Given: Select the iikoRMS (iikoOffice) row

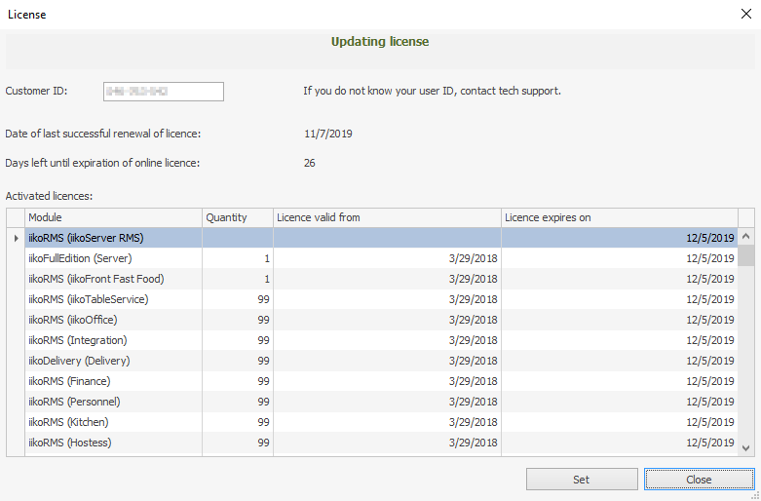Looking at the screenshot, I should click(113, 320).
